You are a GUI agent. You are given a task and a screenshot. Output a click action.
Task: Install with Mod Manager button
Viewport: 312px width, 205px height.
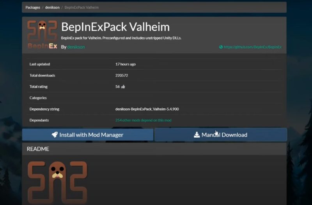tap(87, 135)
